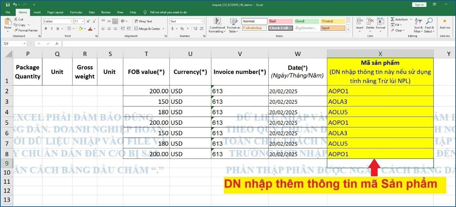Middle align the cell contents

(109, 21)
